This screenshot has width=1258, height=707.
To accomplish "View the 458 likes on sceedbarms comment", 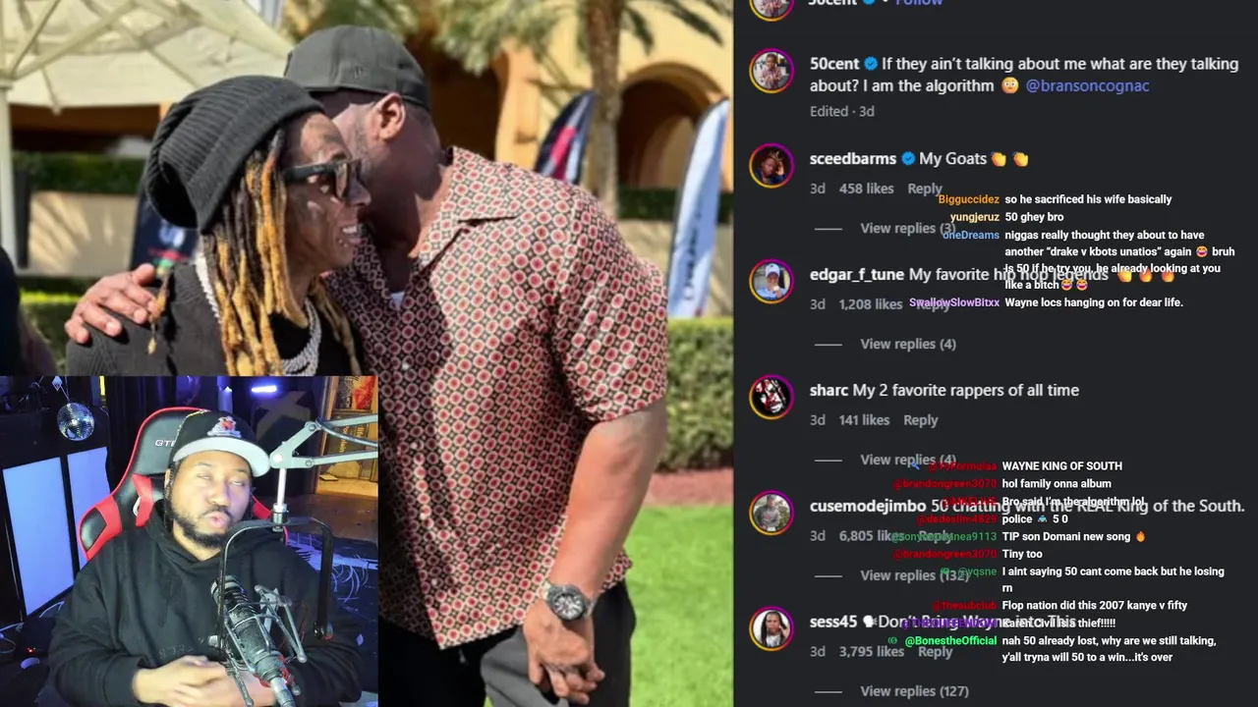I will (x=866, y=189).
